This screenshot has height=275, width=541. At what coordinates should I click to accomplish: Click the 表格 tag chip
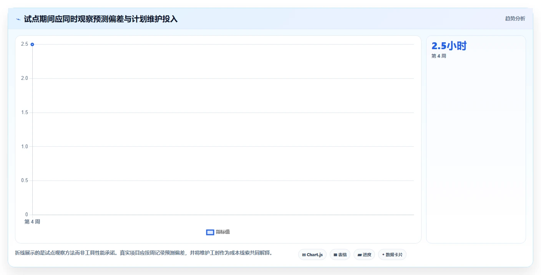pos(340,255)
